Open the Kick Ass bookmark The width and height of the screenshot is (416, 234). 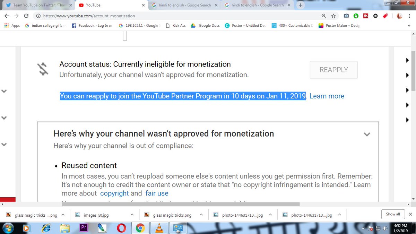[176, 25]
